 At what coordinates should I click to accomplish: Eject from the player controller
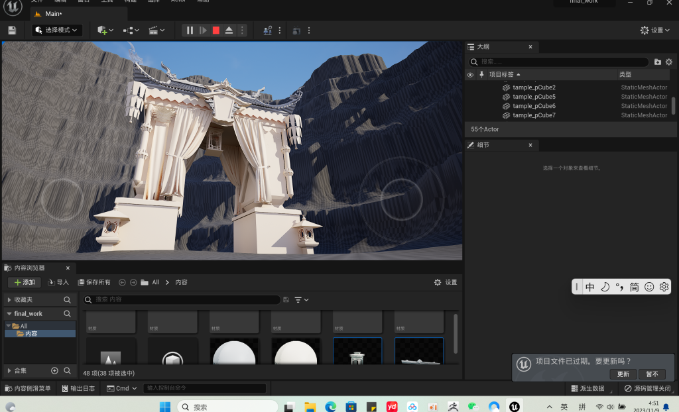click(x=229, y=30)
